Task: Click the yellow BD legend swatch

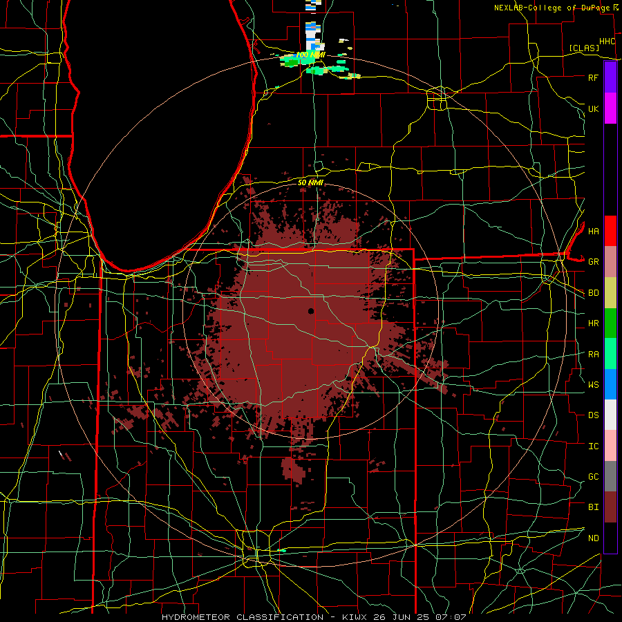Action: 610,293
